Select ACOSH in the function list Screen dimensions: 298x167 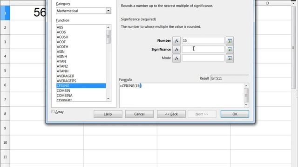81,37
